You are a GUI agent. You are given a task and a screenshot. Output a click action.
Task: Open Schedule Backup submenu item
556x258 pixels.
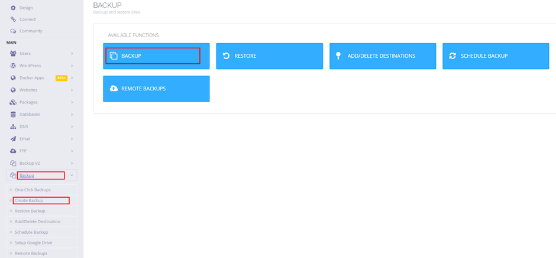(42, 232)
